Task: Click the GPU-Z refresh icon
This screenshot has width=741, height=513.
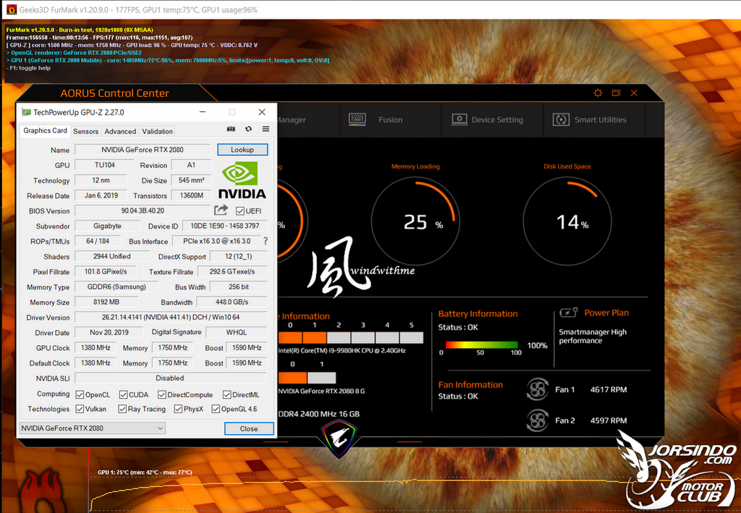Action: (248, 129)
